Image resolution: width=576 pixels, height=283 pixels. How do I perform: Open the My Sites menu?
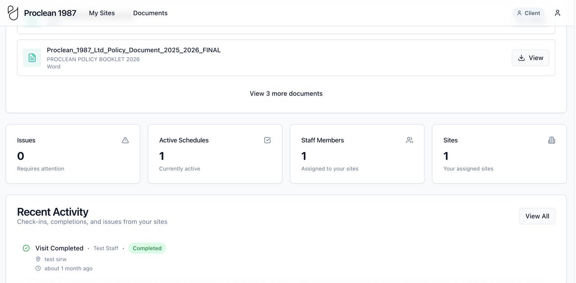102,13
